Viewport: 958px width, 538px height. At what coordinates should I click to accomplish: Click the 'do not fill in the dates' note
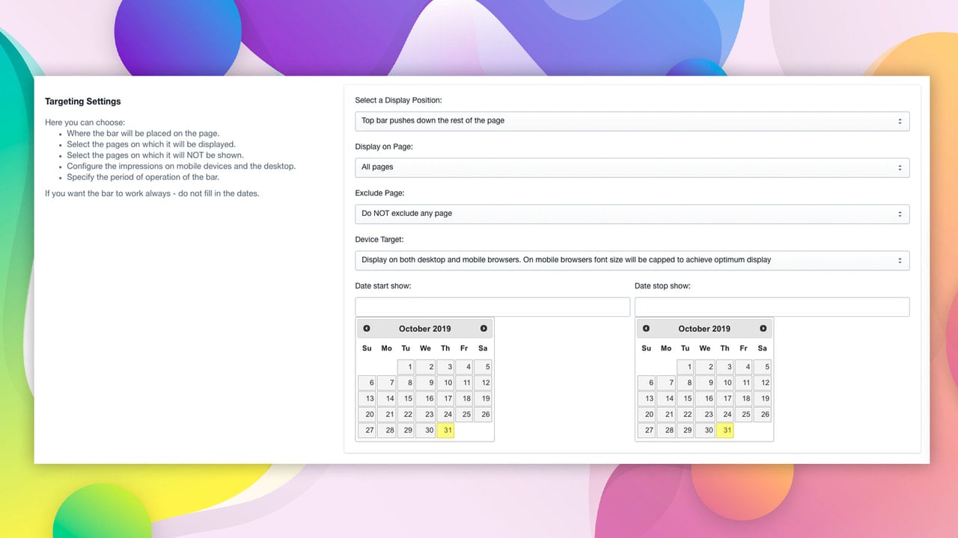[x=152, y=194]
